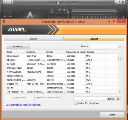Click the power timer icon in AIMP player
Image resolution: width=128 pixels, height=120 pixels.
click(52, 11)
